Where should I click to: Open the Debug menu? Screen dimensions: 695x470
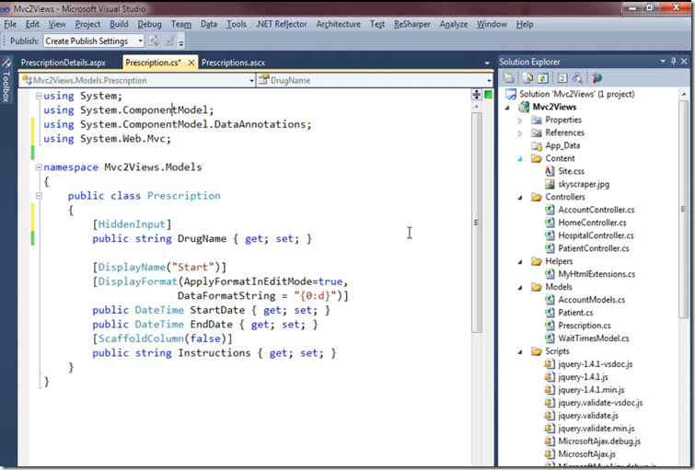coord(149,24)
